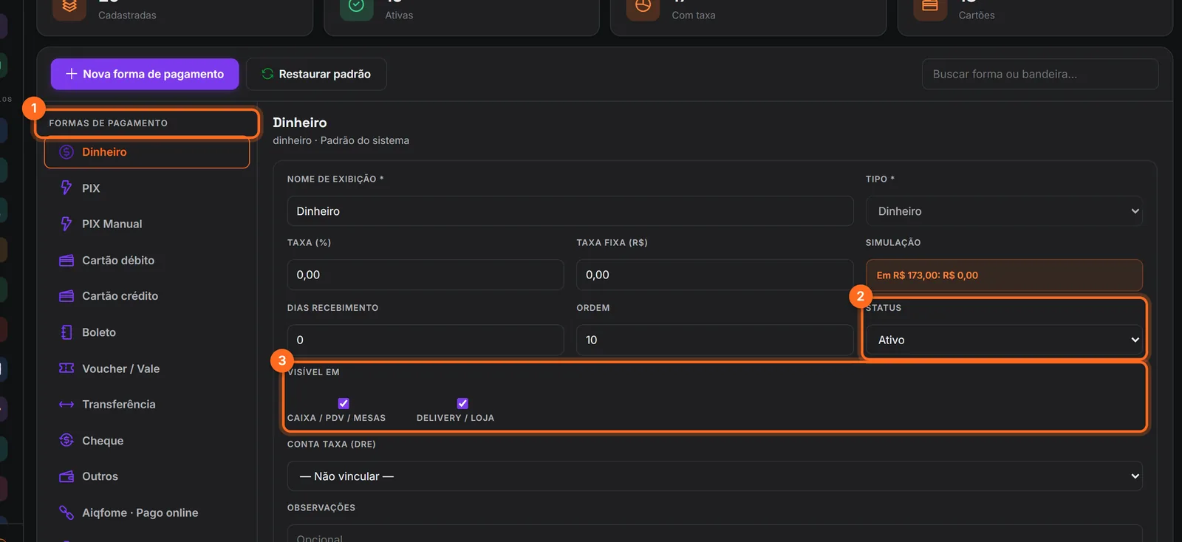Screen dimensions: 1182x542
Task: Click the Dinheiro coin icon in sidebar
Action: [x=66, y=152]
